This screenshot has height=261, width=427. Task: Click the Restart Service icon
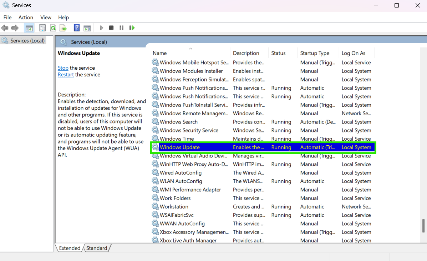pos(132,28)
